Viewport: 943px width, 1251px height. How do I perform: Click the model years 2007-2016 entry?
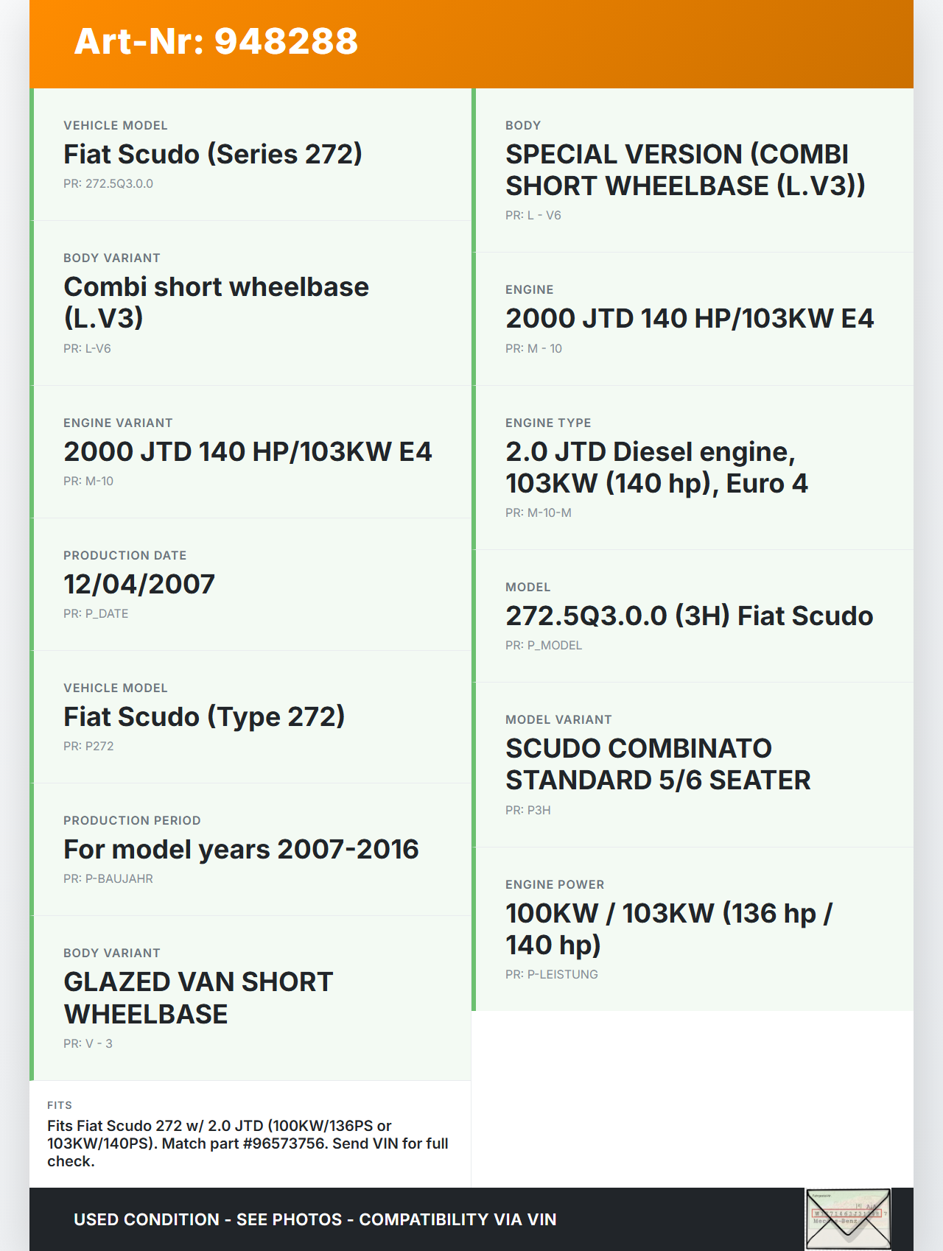(x=241, y=849)
